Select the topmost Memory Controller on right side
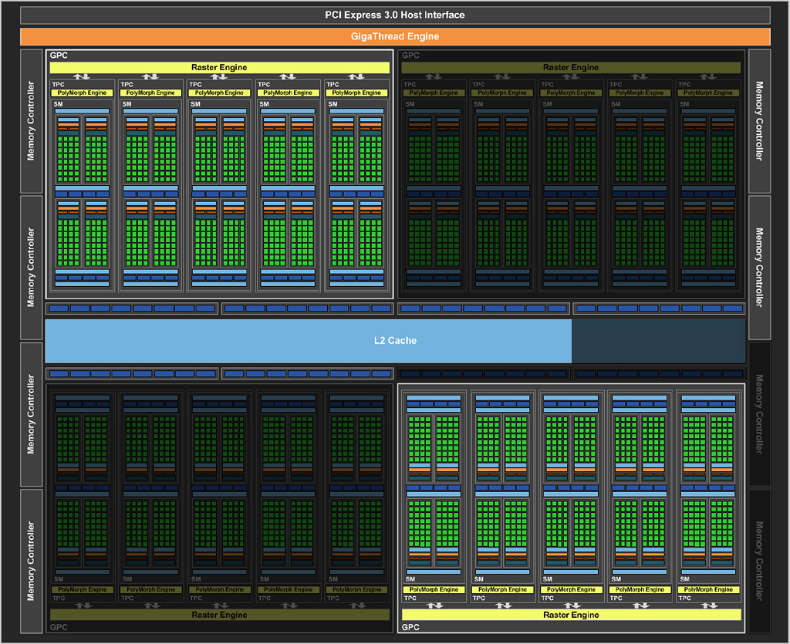This screenshot has width=790, height=644. tap(759, 121)
